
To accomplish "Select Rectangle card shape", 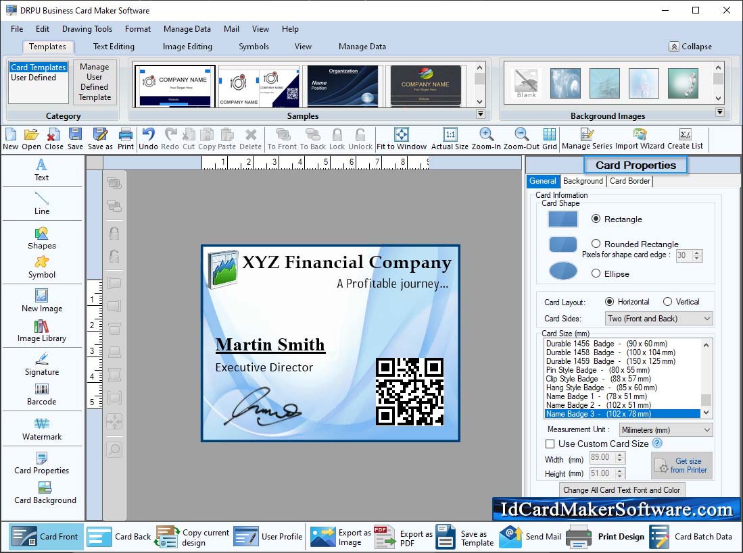I will (x=596, y=219).
